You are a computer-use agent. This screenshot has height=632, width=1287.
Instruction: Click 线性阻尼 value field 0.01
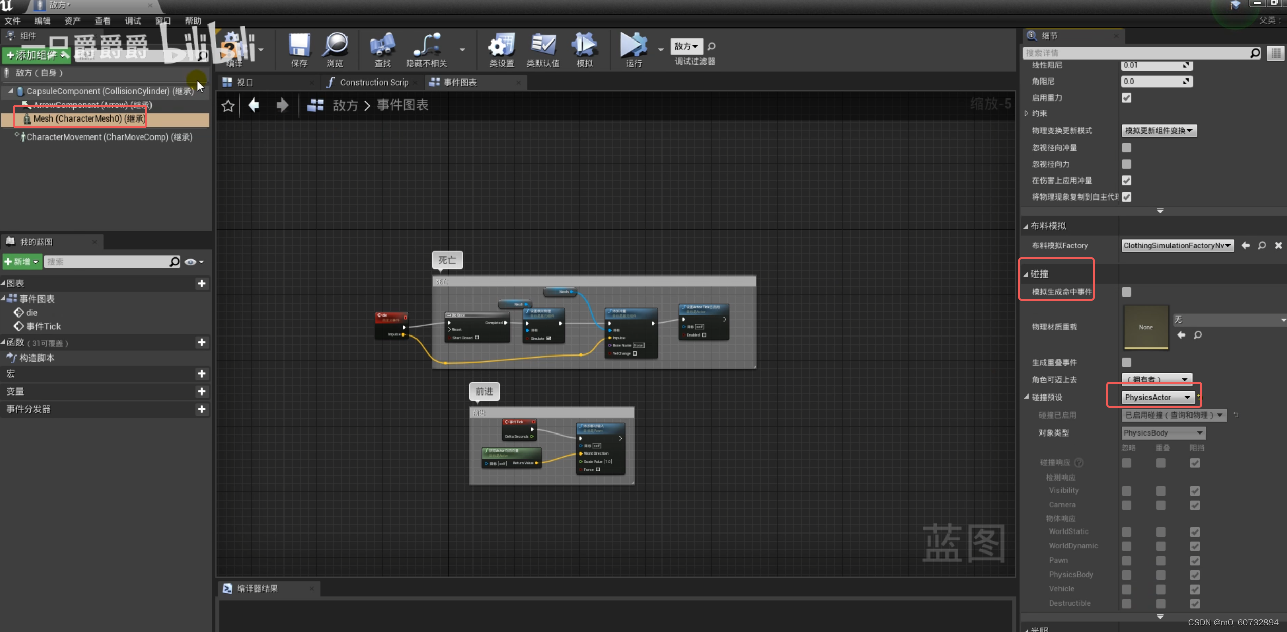click(x=1156, y=65)
